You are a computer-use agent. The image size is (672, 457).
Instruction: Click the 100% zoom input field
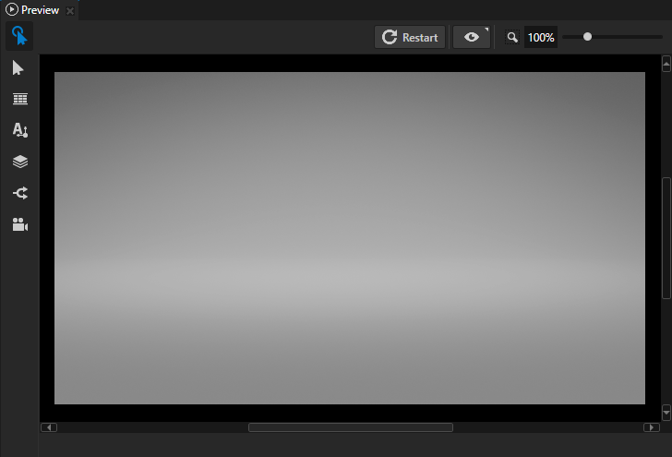pos(540,38)
